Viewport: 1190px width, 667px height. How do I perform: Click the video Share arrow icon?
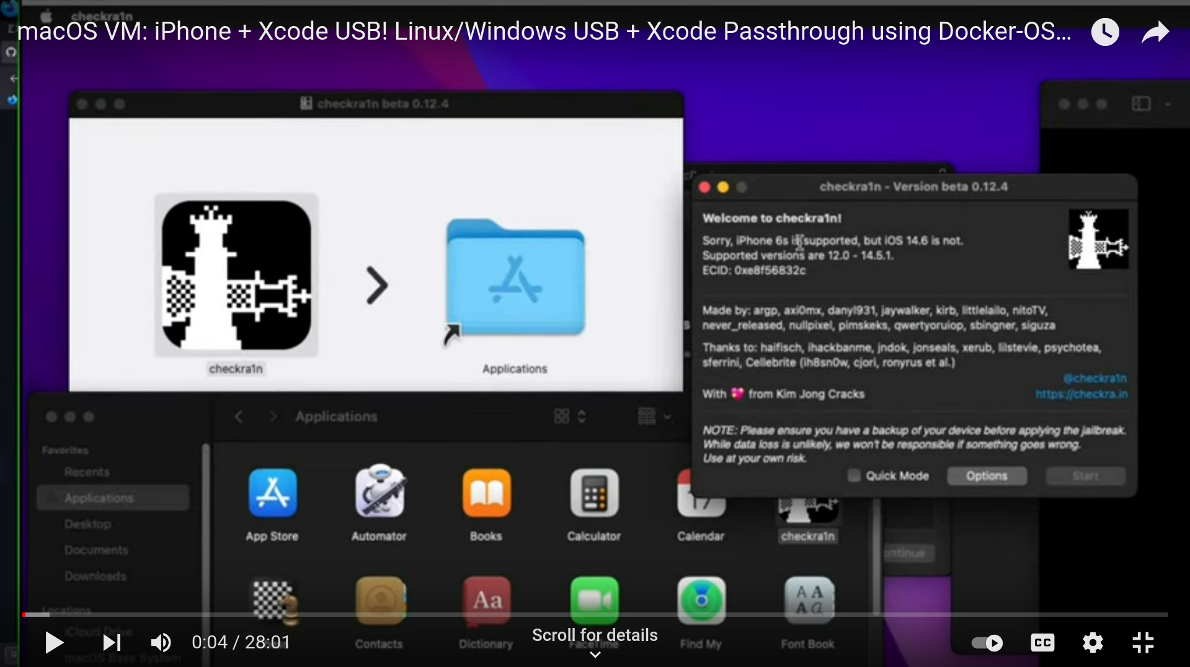[1155, 32]
